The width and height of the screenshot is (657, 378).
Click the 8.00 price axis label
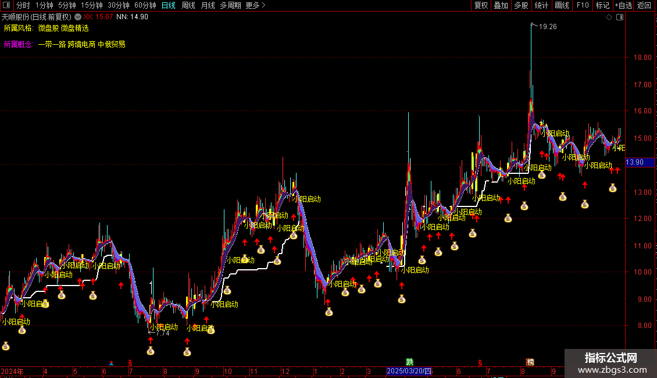[644, 326]
